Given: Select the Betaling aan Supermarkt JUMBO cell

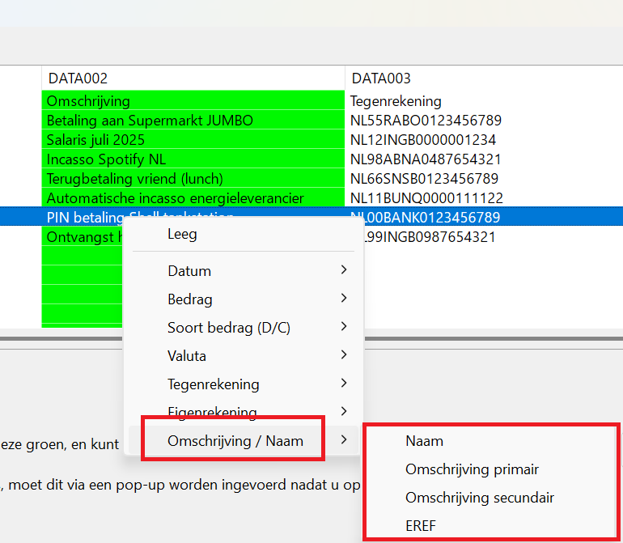Looking at the screenshot, I should (x=193, y=120).
